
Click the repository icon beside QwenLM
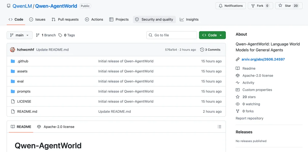click(x=9, y=6)
